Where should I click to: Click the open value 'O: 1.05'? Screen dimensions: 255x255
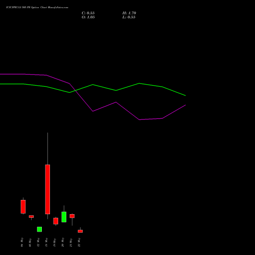88,17
